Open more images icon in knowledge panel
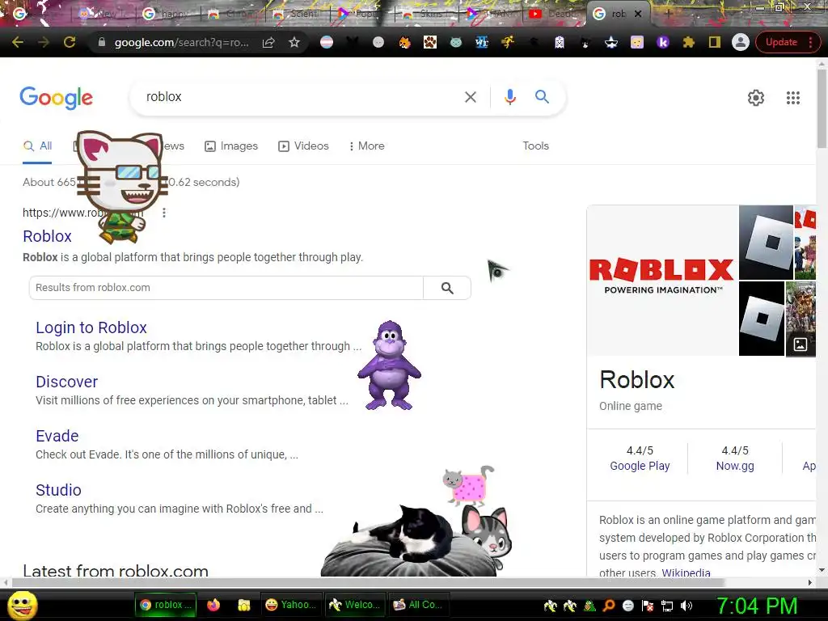The height and width of the screenshot is (621, 828). pyautogui.click(x=801, y=344)
